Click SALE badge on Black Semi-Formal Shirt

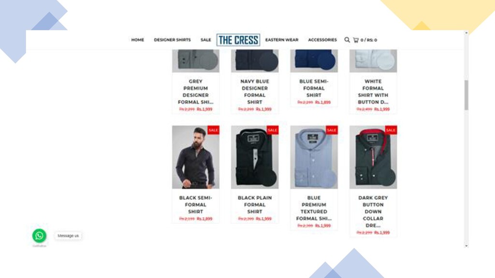(213, 130)
